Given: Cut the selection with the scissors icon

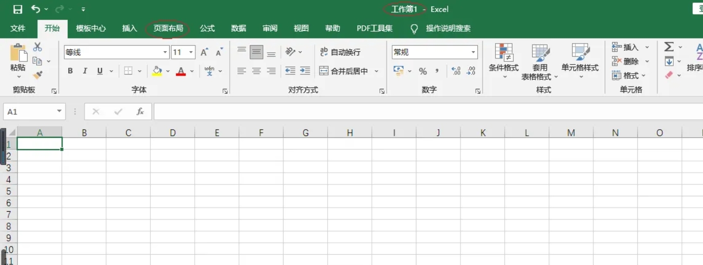Looking at the screenshot, I should pyautogui.click(x=37, y=47).
